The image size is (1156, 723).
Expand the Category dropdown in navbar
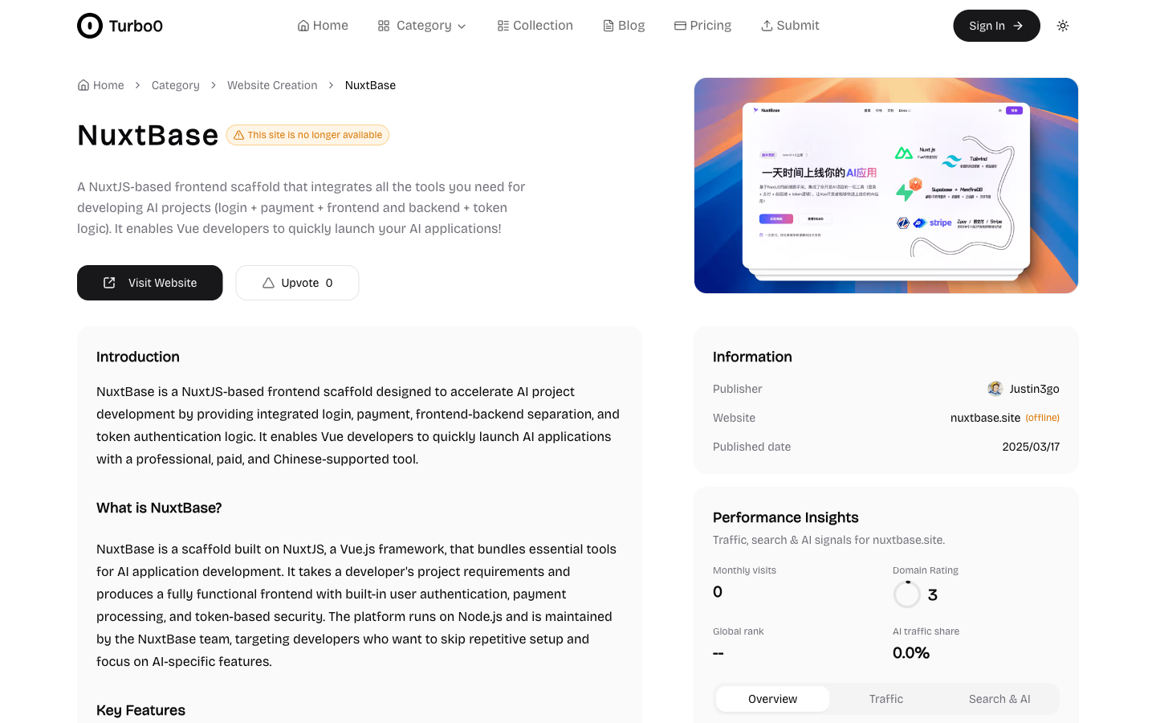point(422,26)
